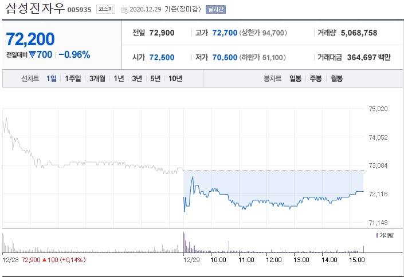Click the 시가 value 72,500
The width and height of the screenshot is (404, 277).
point(162,57)
